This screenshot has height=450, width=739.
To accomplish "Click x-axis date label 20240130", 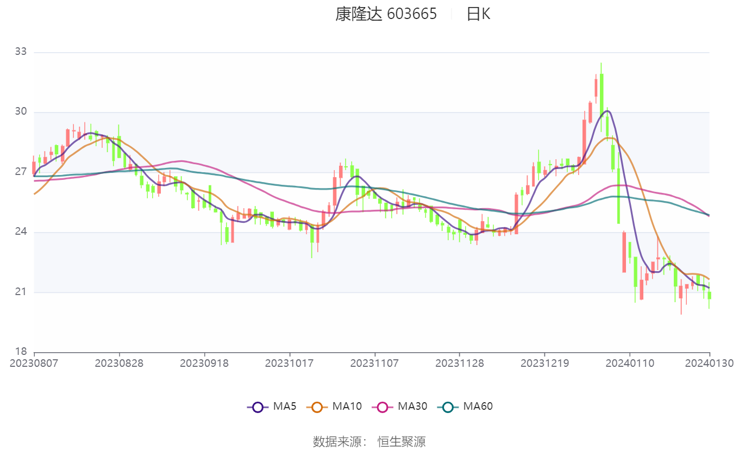I will pos(709,363).
